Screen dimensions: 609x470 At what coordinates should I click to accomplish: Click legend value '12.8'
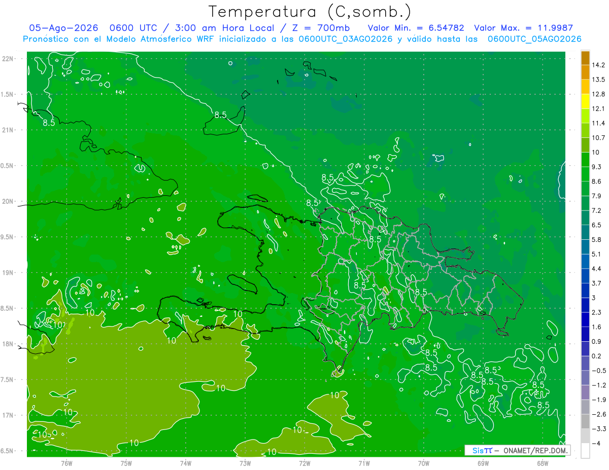tap(599, 94)
